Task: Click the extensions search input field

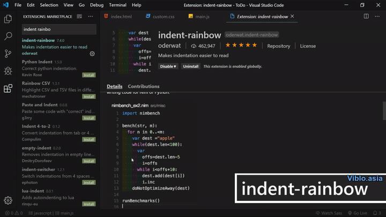Action: click(x=59, y=29)
